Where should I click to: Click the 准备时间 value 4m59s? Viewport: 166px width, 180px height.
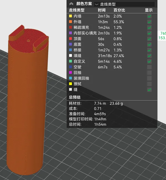point(100,114)
